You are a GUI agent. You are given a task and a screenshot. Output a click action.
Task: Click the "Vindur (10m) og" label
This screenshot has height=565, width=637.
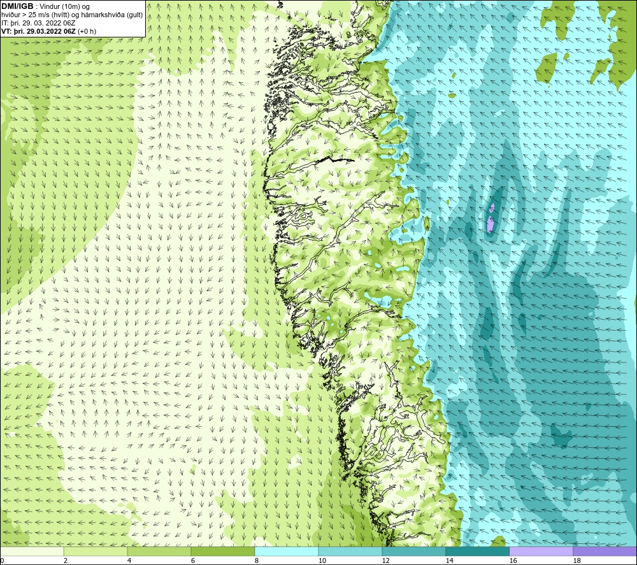point(64,6)
